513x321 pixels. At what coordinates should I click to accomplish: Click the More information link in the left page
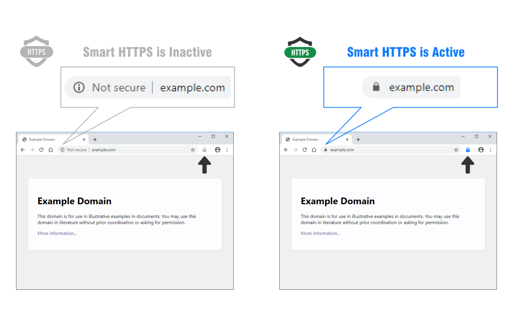[57, 233]
